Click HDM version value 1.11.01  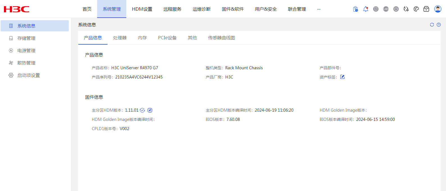pos(132,110)
